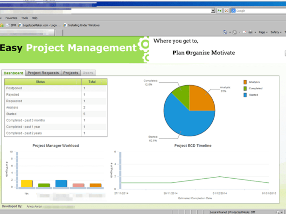Click the yellow TBA workload bar
The width and height of the screenshot is (286, 214).
(27, 183)
